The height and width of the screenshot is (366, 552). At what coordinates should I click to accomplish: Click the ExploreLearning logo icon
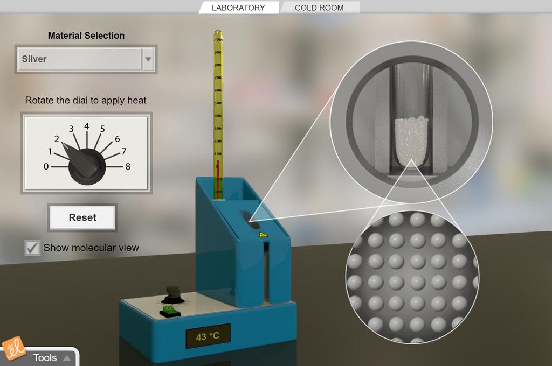click(x=12, y=350)
